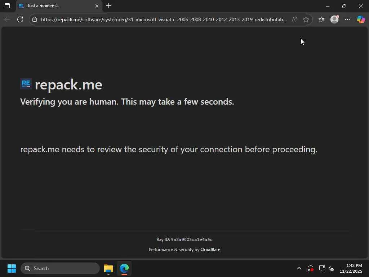Select the 'Just a moment...' tab
The image size is (369, 277).
pyautogui.click(x=54, y=6)
